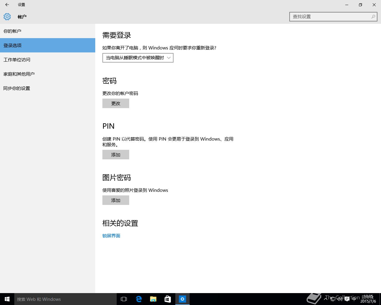Click the PIN section heading
The height and width of the screenshot is (305, 381).
coord(108,126)
